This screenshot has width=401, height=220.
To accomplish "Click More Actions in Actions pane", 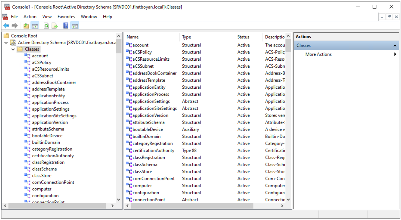I will pyautogui.click(x=318, y=54).
